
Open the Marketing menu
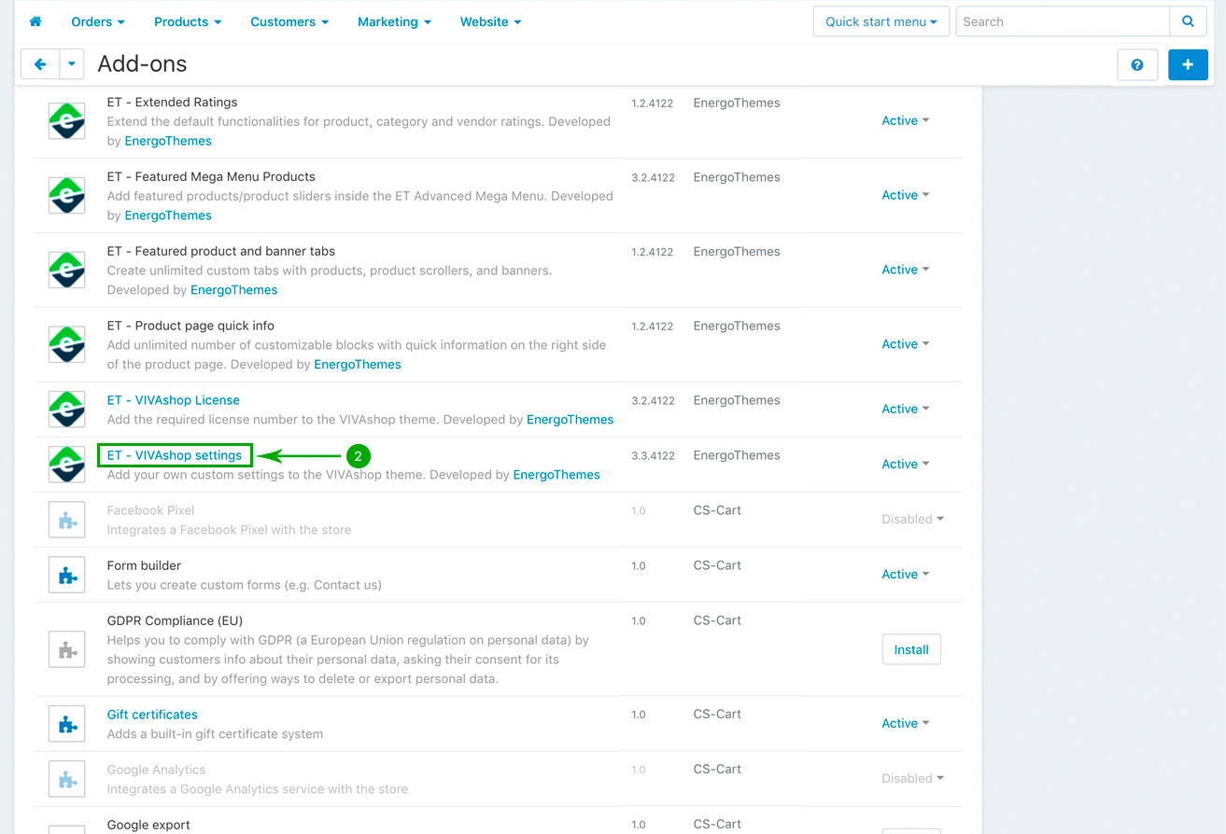[x=394, y=21]
